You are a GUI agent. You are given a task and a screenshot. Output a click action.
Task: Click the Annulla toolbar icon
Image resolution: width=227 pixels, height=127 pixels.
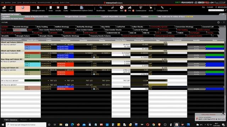[58, 8]
